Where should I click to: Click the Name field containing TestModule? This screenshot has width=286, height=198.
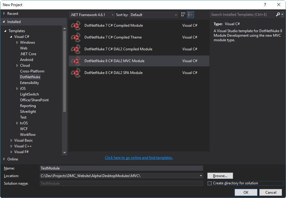tap(121, 168)
